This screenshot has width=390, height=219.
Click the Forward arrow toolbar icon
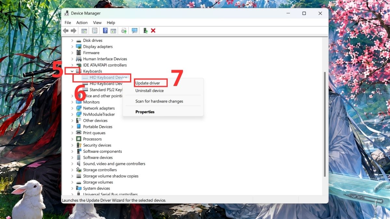point(73,30)
